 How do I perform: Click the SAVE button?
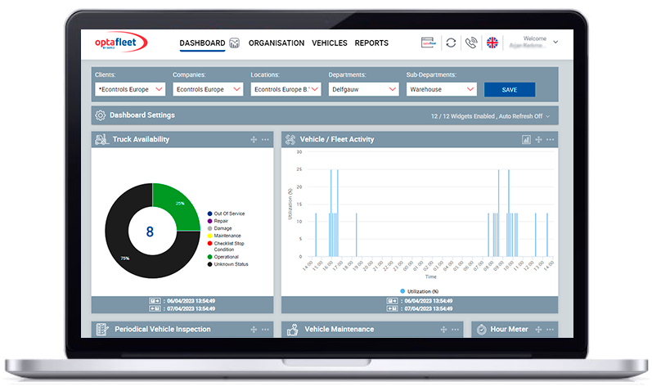(510, 89)
